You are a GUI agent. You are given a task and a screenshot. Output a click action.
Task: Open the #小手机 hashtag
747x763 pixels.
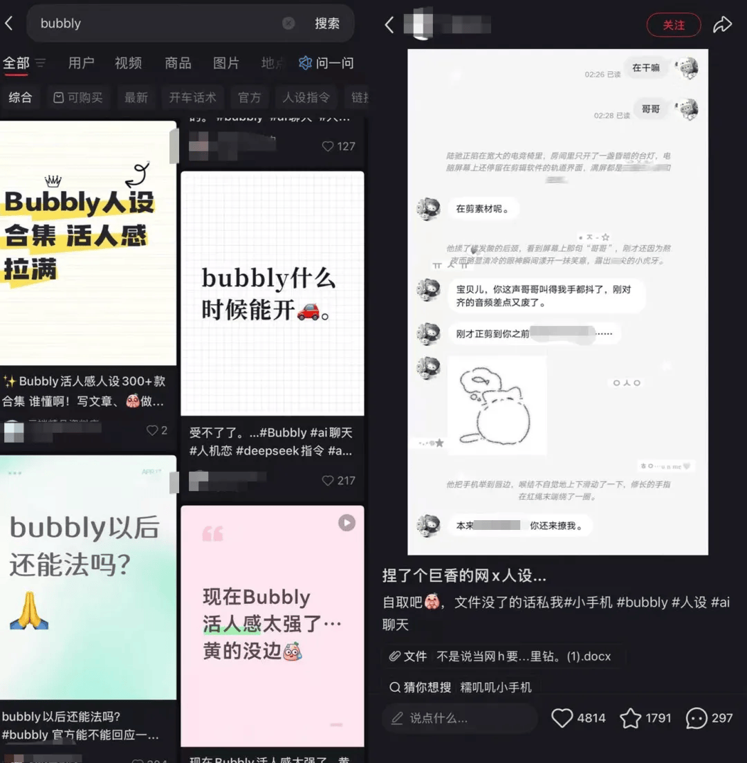(588, 603)
